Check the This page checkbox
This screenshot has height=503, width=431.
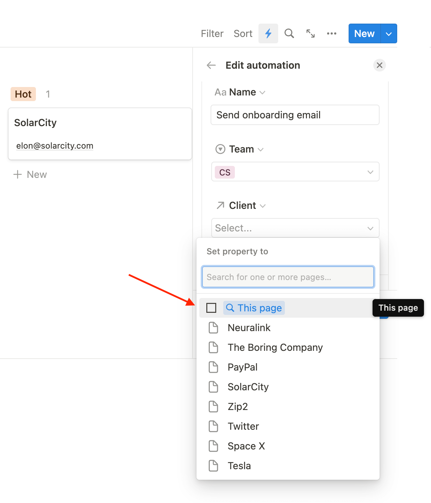(x=211, y=308)
